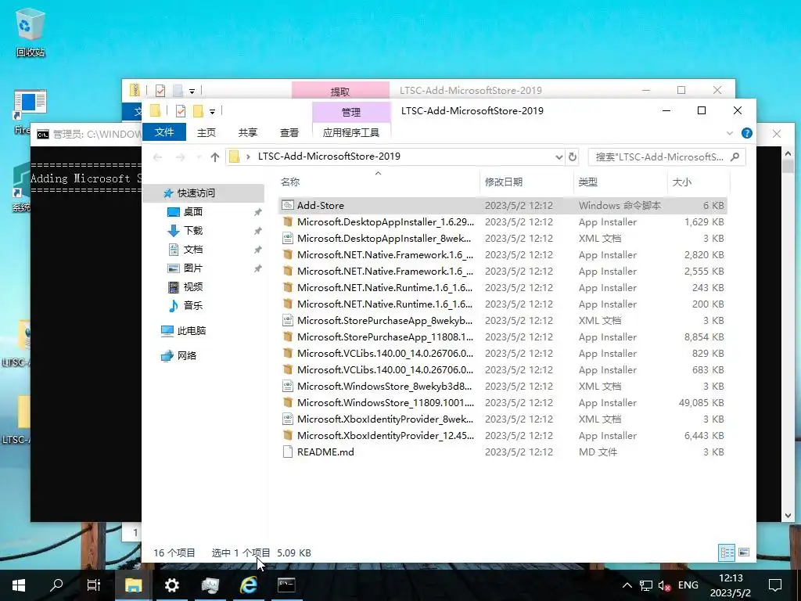Open the 应用程序工具 ribbon tab

pos(351,133)
